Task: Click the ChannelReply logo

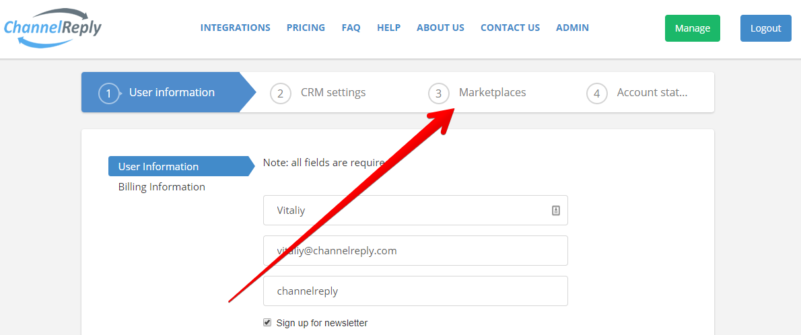Action: coord(53,28)
